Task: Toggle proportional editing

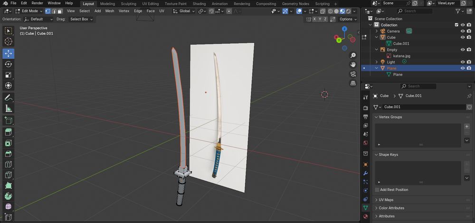Action: 229,11
